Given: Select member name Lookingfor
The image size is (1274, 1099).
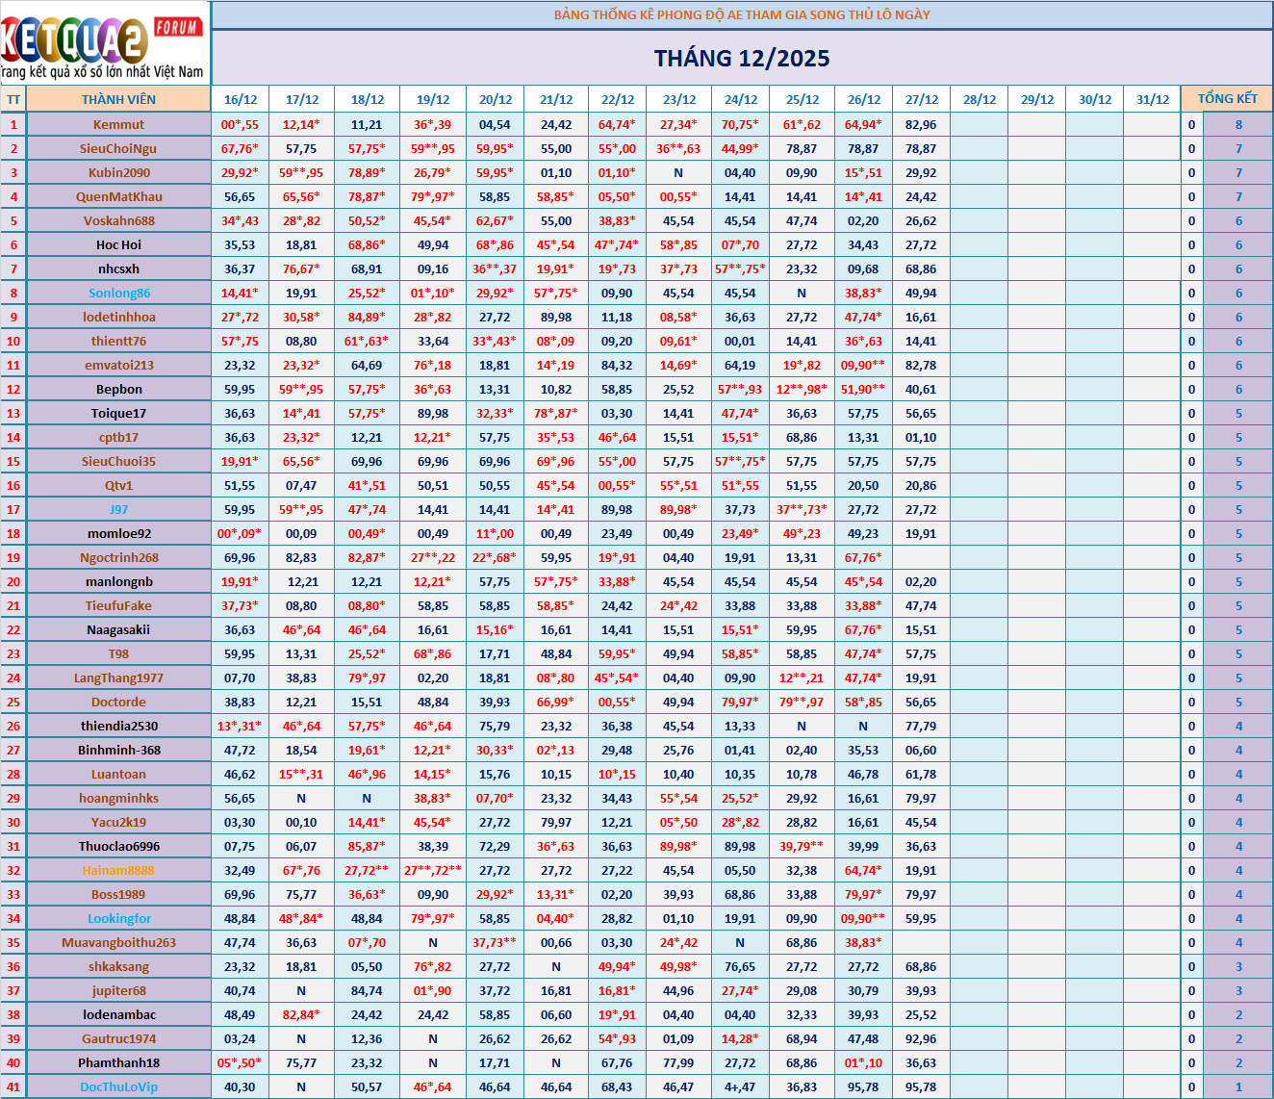Looking at the screenshot, I should click(x=118, y=918).
